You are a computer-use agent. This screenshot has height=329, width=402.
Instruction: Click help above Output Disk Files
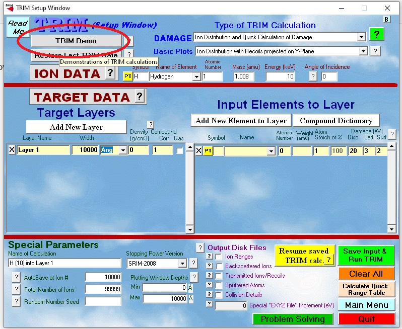(200, 248)
